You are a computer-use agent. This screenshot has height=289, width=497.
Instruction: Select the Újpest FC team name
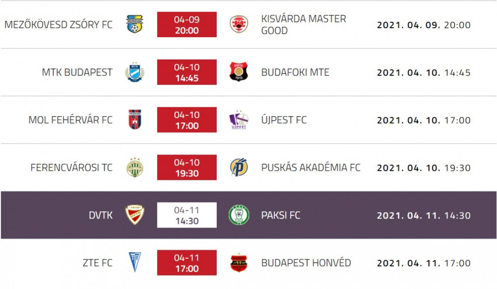[284, 120]
